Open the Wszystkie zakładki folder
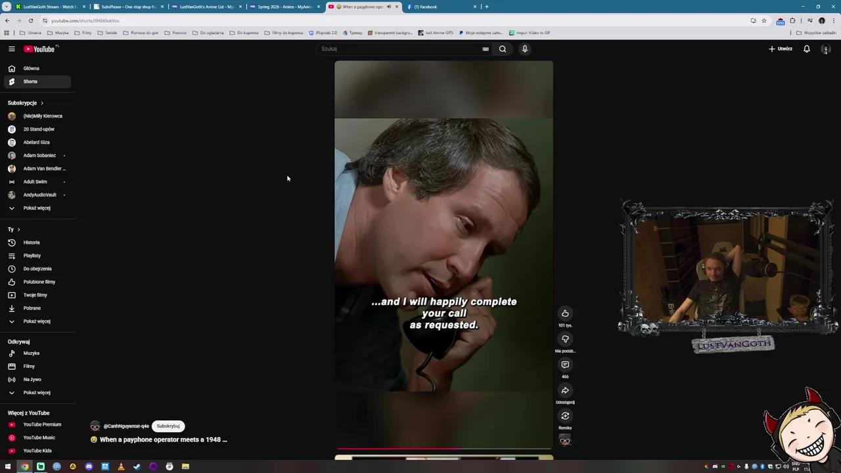 (x=817, y=33)
